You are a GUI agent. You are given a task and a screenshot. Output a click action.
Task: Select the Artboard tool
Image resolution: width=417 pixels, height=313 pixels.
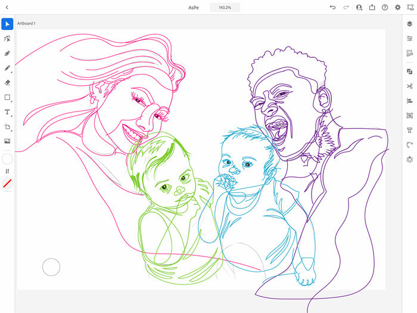coord(7,126)
